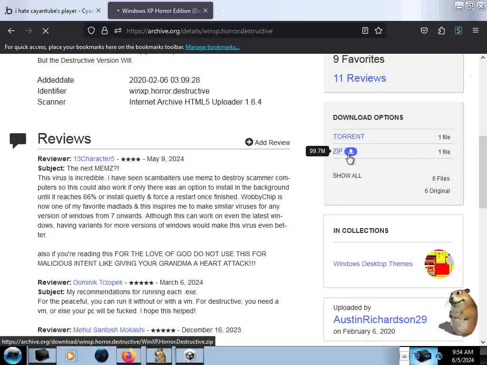Click the dancing hamster desktop mascot
Image resolution: width=487 pixels, height=365 pixels.
click(x=460, y=313)
